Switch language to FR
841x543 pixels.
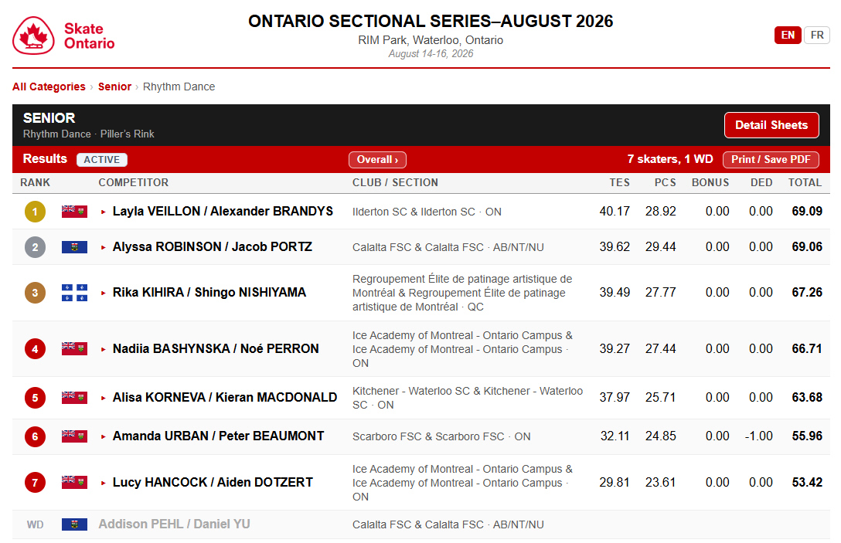pyautogui.click(x=817, y=35)
